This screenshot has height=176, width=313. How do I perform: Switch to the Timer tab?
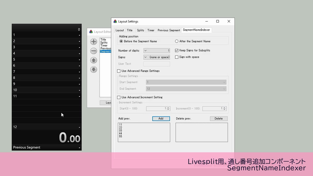(x=151, y=30)
